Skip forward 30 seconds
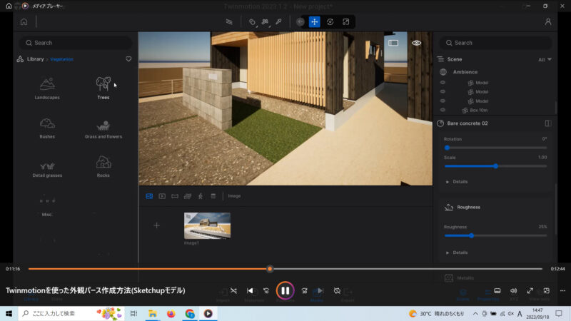571x321 pixels. tap(305, 291)
